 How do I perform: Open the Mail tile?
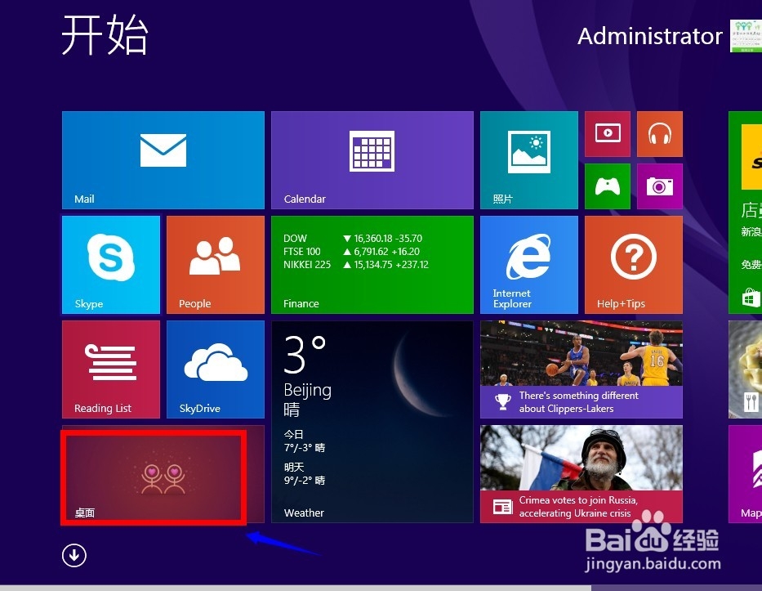[x=163, y=160]
